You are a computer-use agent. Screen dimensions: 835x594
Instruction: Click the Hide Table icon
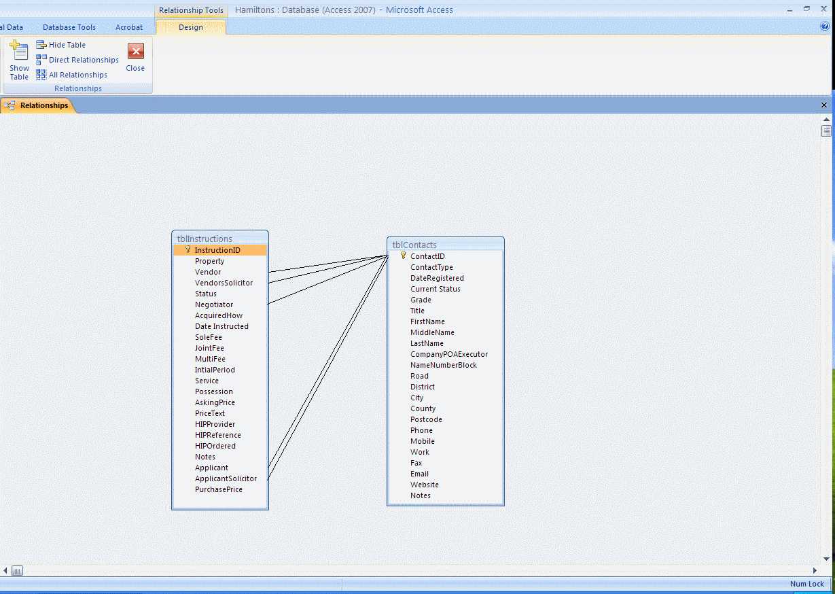[x=41, y=45]
